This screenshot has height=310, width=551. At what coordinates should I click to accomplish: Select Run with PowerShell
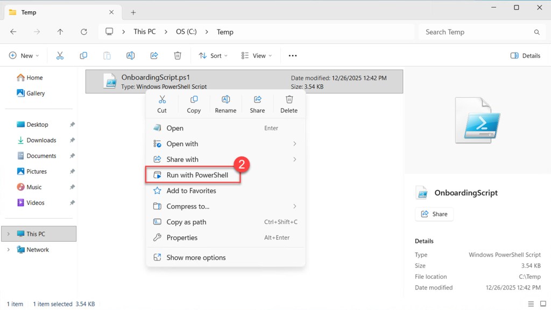pos(197,175)
